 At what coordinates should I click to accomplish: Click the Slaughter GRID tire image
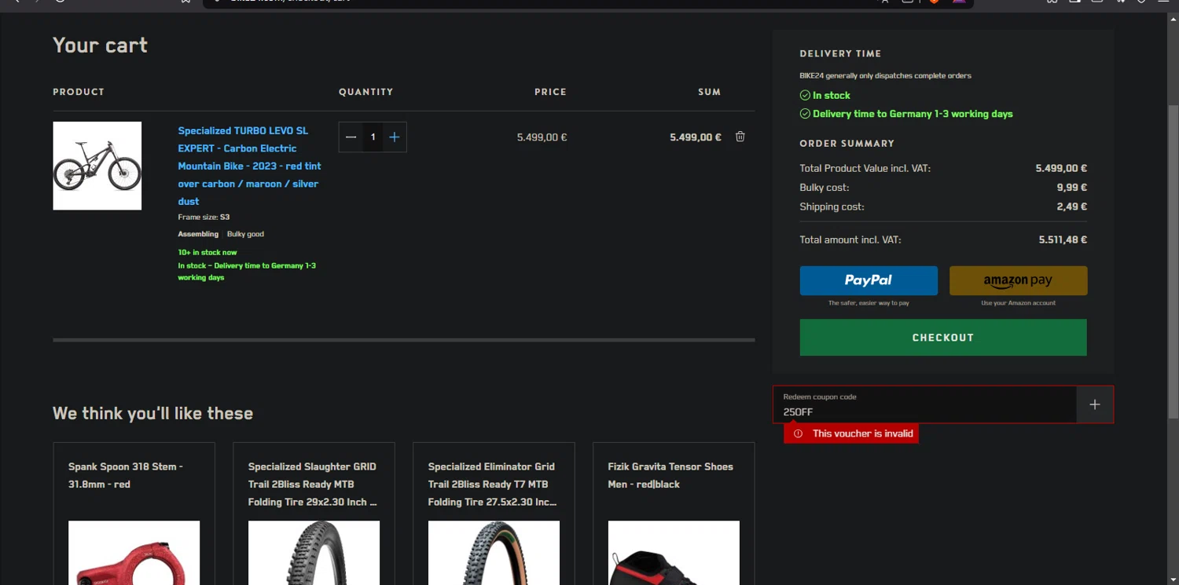pos(314,553)
